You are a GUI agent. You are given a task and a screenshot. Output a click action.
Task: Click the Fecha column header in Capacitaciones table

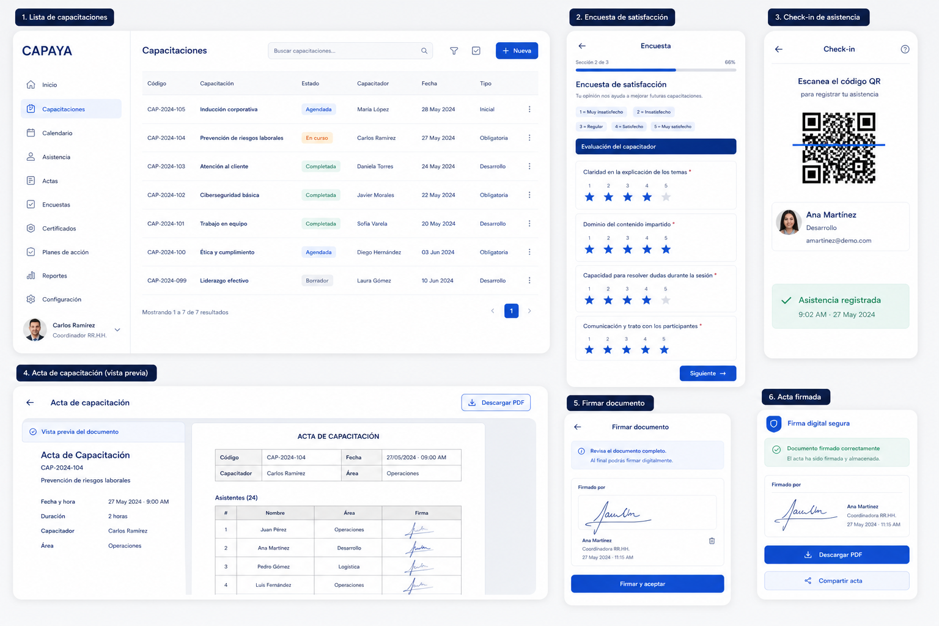429,84
